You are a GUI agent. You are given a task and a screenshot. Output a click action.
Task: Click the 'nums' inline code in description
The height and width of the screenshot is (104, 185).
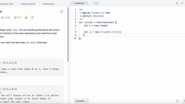[15, 30]
